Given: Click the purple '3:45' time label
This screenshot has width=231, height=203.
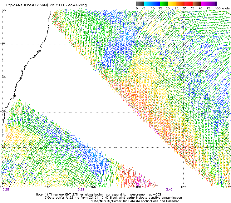Looking at the screenshot, I should (x=169, y=190).
